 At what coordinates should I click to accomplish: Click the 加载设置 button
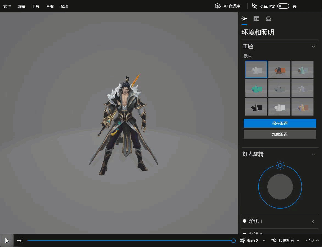(x=280, y=134)
